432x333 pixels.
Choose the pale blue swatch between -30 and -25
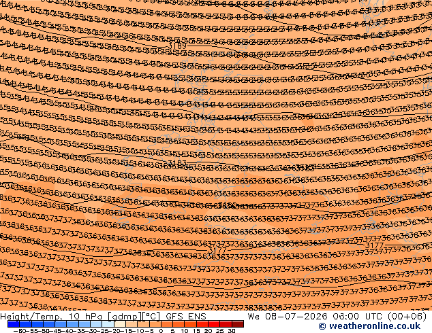point(96,324)
